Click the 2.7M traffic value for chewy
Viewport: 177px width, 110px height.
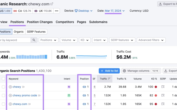click(108, 87)
